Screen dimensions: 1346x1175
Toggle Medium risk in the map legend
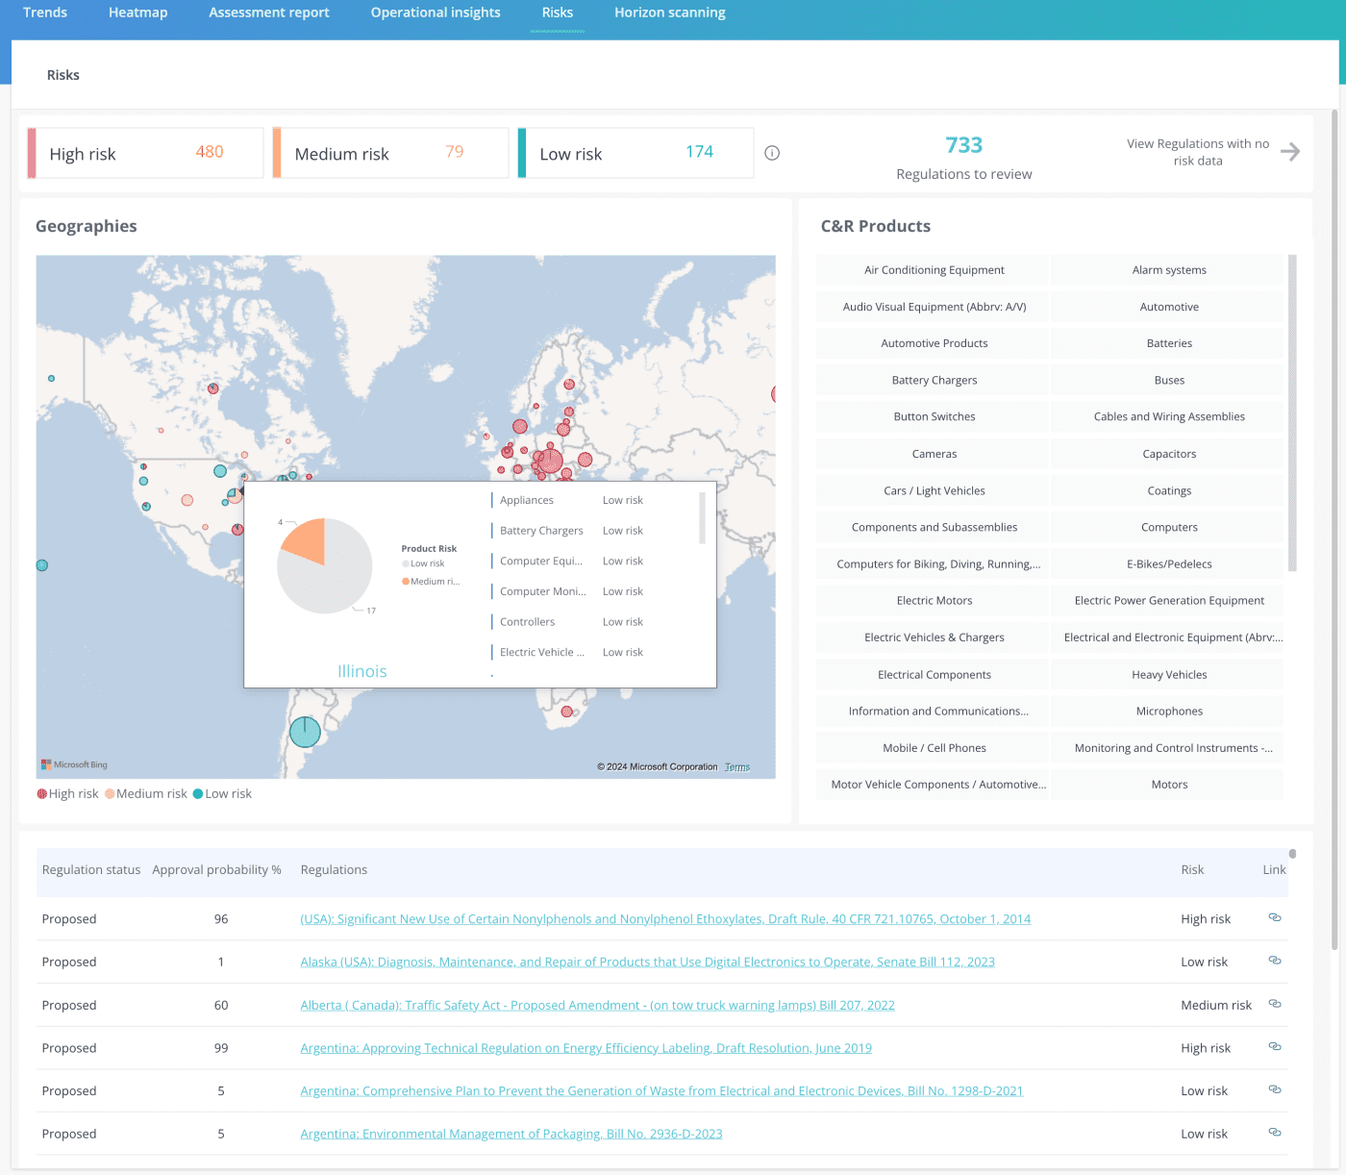pos(145,793)
